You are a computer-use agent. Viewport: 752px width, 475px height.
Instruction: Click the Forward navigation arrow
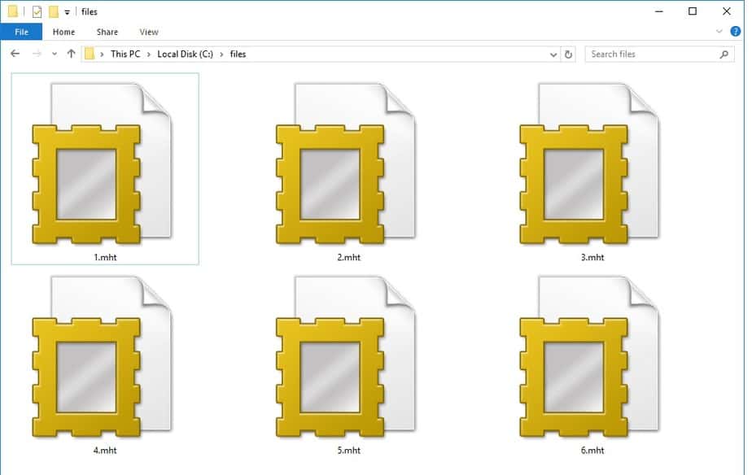(37, 54)
